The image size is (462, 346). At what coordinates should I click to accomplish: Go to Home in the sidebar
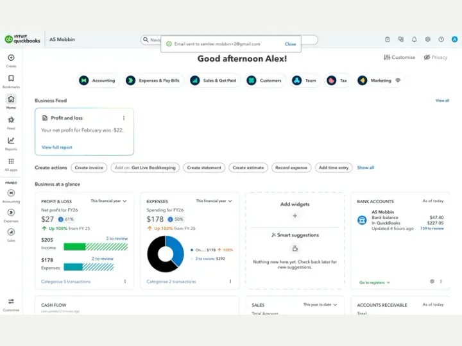pos(11,99)
